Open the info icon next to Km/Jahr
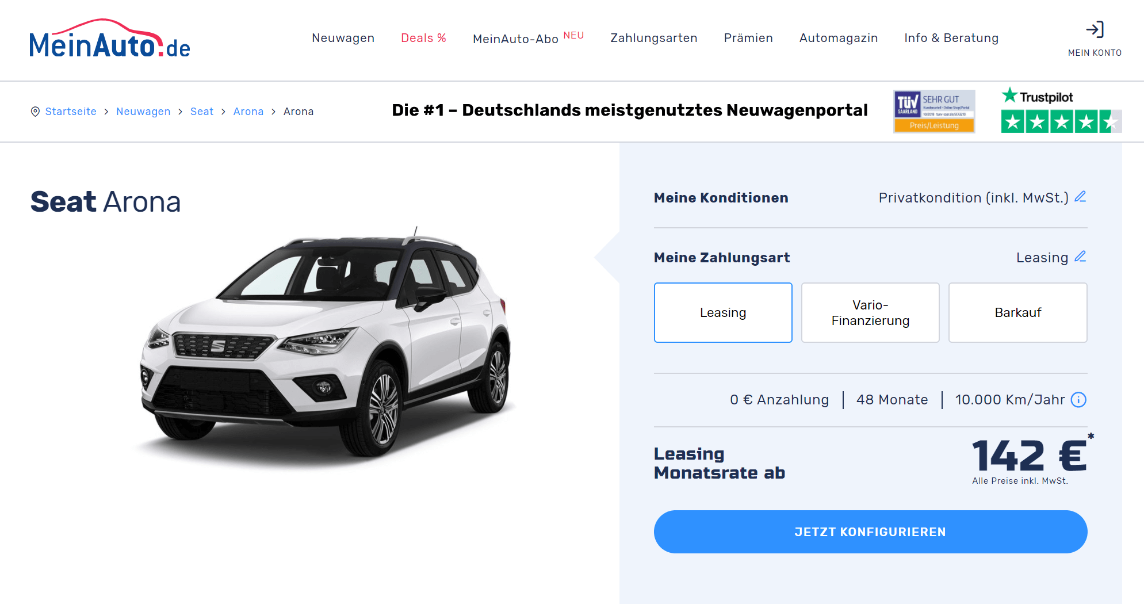 (x=1078, y=400)
